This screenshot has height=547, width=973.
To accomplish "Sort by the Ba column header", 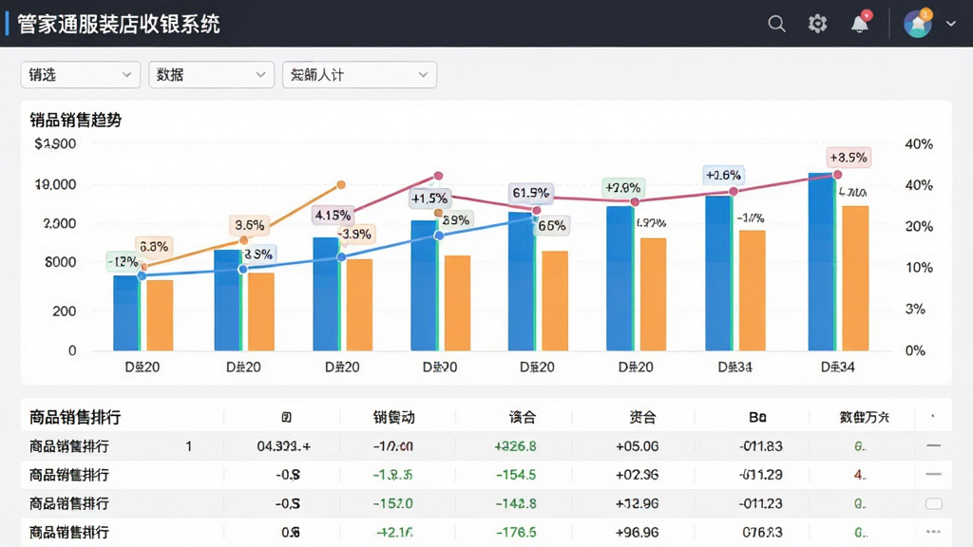I will coord(757,418).
